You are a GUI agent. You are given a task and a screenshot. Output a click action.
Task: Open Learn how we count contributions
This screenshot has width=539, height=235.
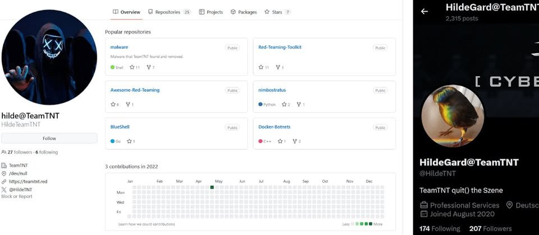pos(147,224)
